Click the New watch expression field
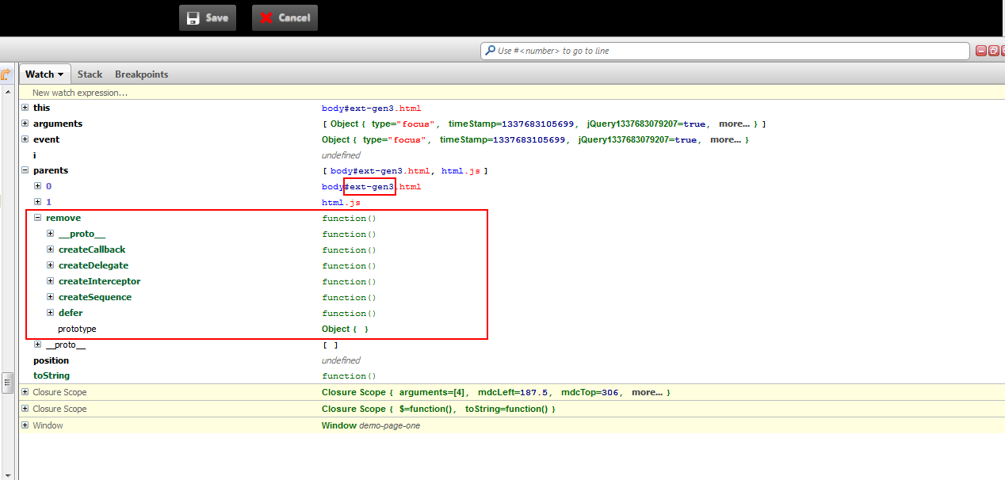This screenshot has height=480, width=1005. coord(512,93)
